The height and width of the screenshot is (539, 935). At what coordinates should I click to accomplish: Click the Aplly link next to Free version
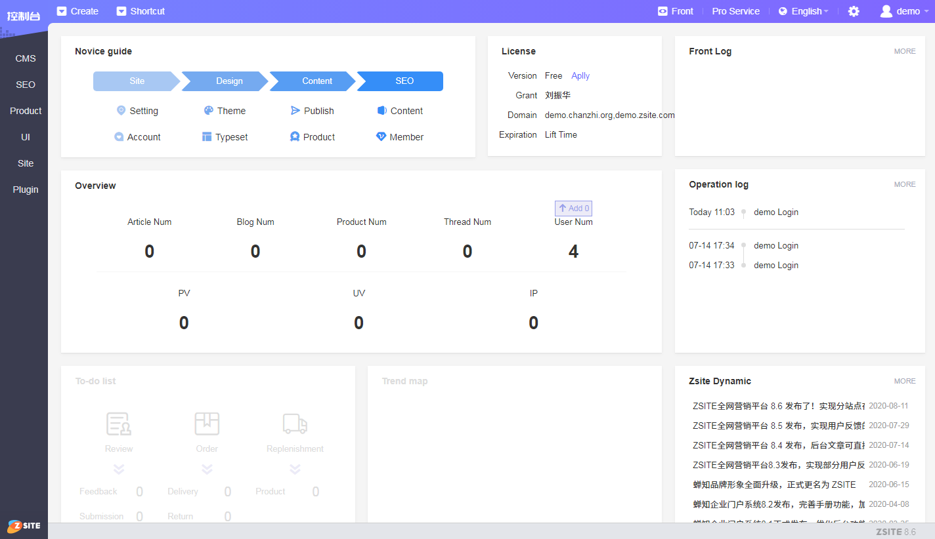point(580,75)
